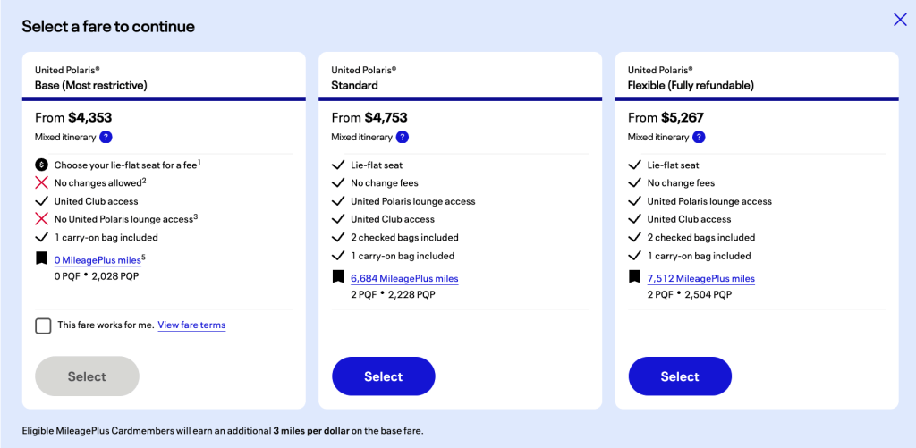The height and width of the screenshot is (448, 916).
Task: Click the bookmark icon beside 7,512 MileagePlus miles
Action: click(635, 277)
